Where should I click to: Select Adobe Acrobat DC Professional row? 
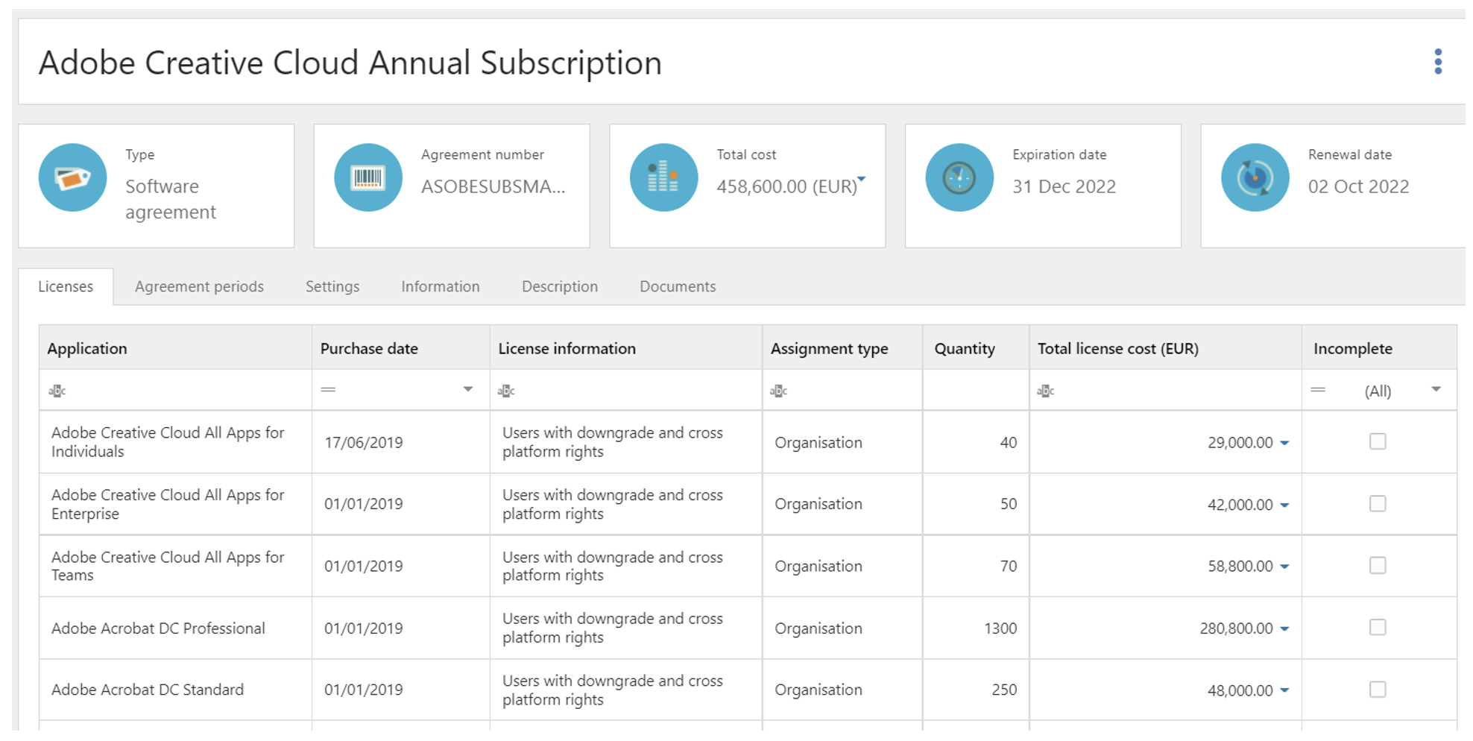[x=748, y=628]
